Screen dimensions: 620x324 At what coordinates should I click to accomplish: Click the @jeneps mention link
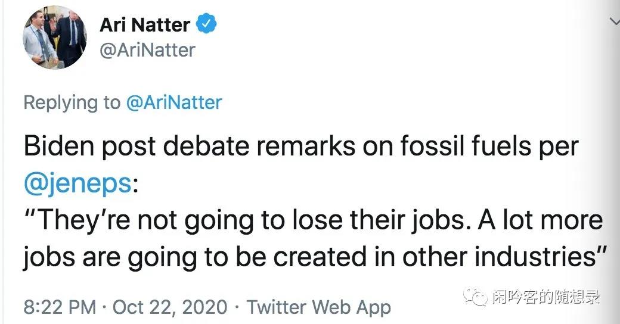[77, 184]
